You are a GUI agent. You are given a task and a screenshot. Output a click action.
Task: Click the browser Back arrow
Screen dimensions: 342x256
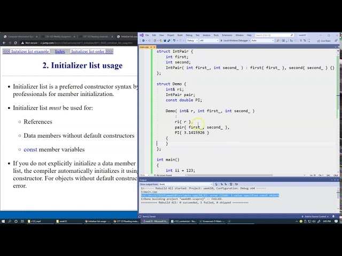pyautogui.click(x=4, y=43)
